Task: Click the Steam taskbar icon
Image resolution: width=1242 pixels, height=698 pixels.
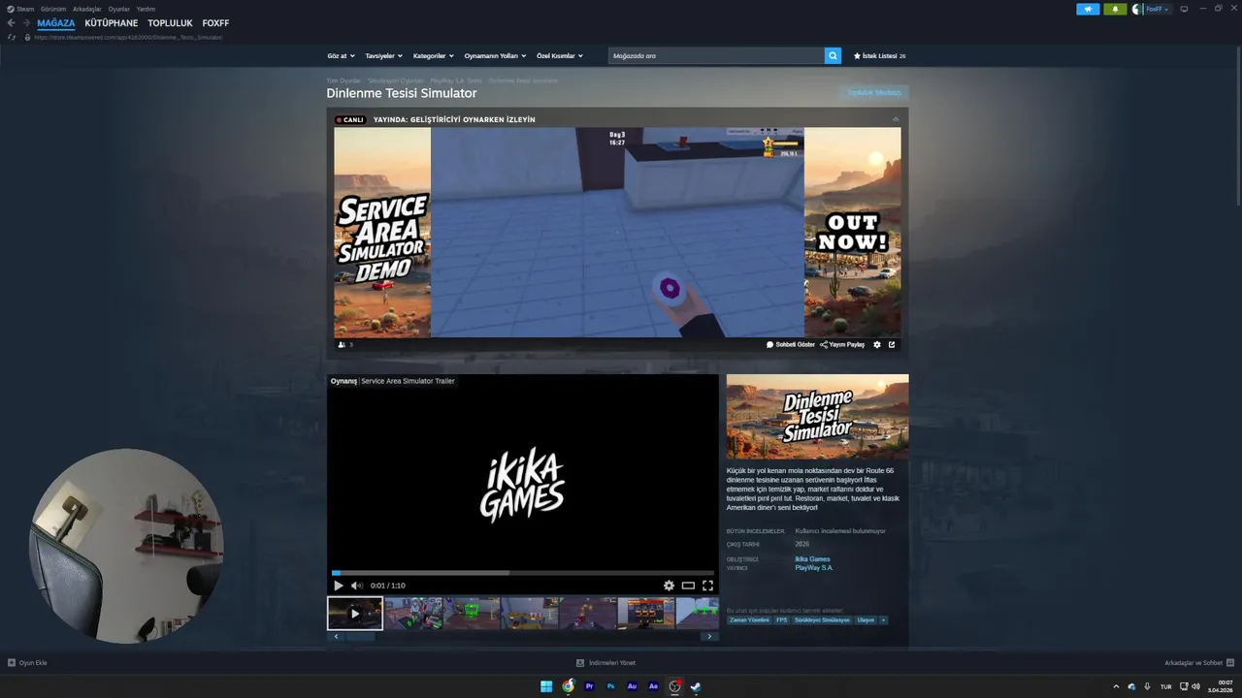Action: pyautogui.click(x=696, y=686)
